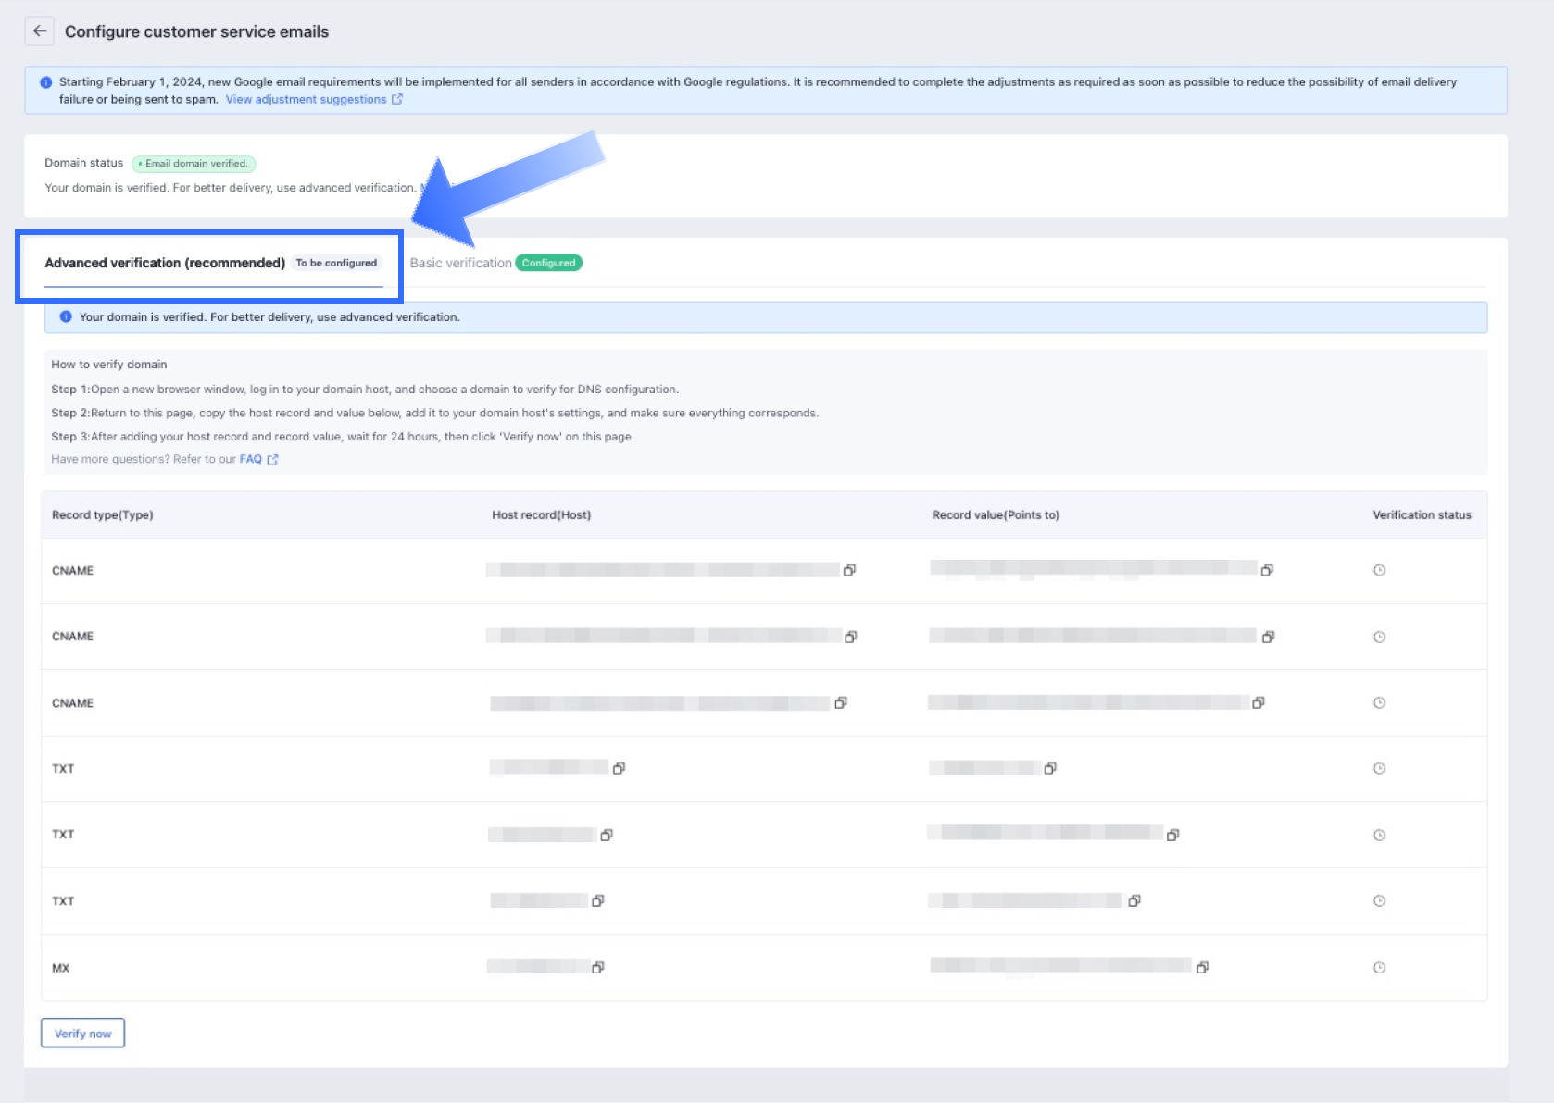Copy the MX record value
1554x1103 pixels.
[x=1202, y=967]
